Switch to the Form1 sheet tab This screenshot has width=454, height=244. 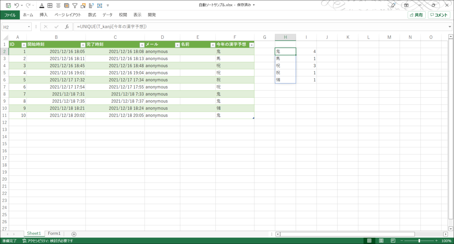coord(54,233)
